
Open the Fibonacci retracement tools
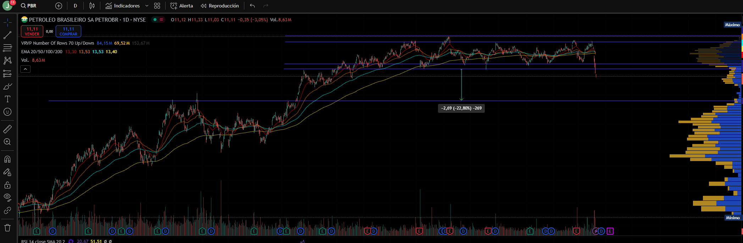7,48
